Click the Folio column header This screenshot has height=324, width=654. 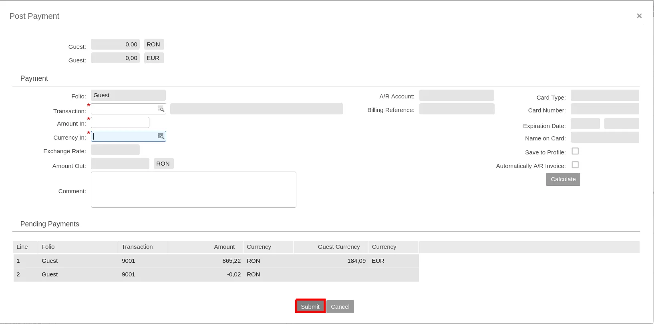click(x=78, y=247)
